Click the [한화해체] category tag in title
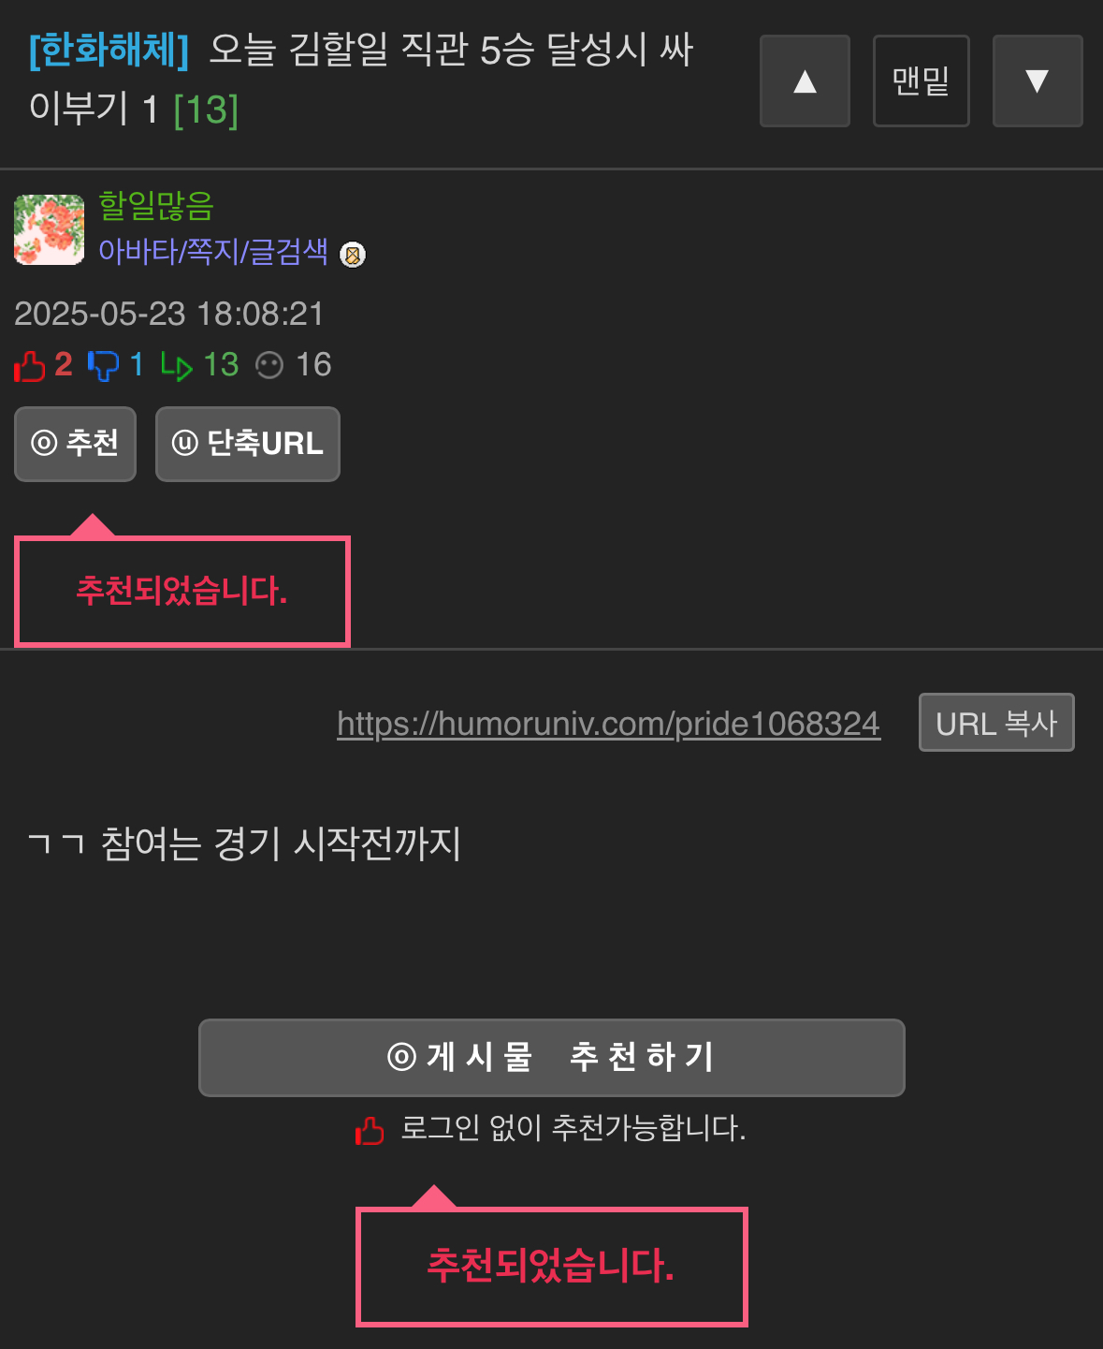This screenshot has width=1103, height=1349. click(x=109, y=50)
